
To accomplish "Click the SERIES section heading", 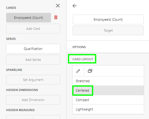I will (x=11, y=39).
